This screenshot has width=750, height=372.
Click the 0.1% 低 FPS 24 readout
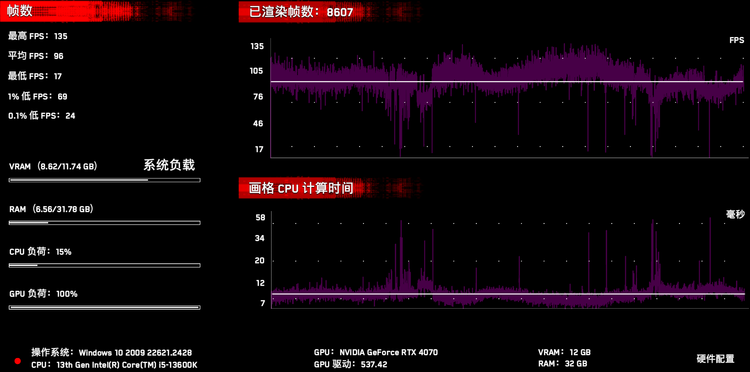[42, 116]
